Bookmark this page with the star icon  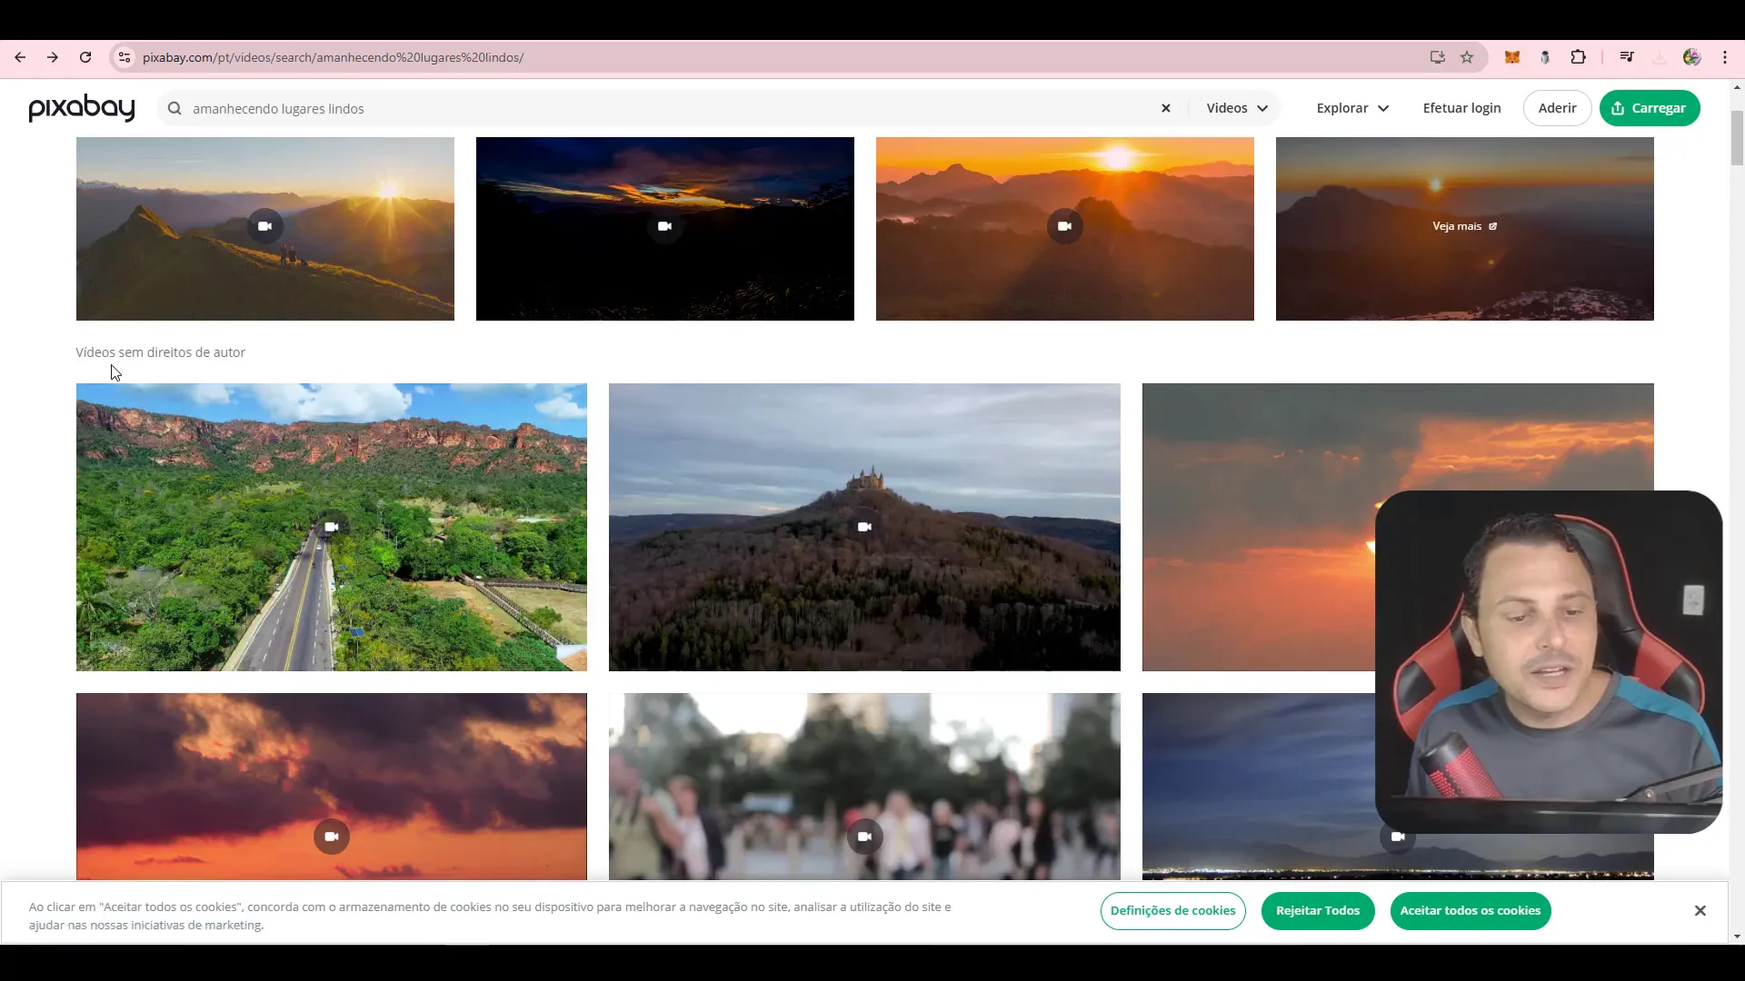pyautogui.click(x=1467, y=57)
